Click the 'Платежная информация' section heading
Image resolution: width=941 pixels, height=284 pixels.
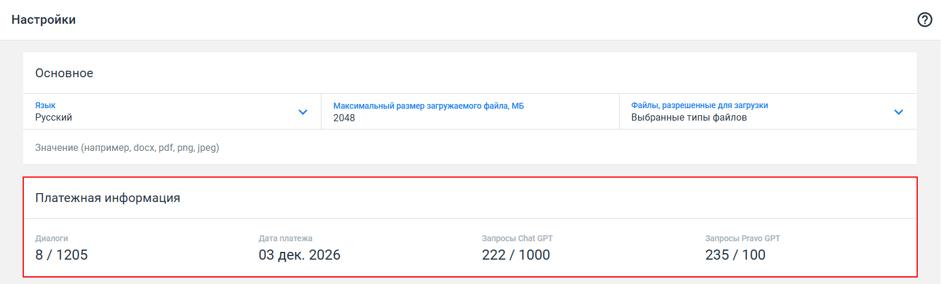108,198
